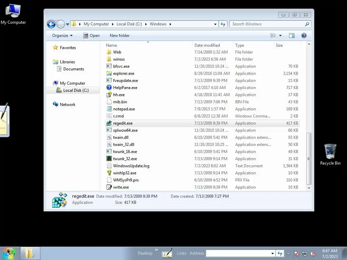This screenshot has width=347, height=260.
Task: Open the view options dropdown arrow
Action: pos(280,36)
